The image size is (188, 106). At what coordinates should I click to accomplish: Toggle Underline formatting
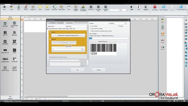coord(146,8)
